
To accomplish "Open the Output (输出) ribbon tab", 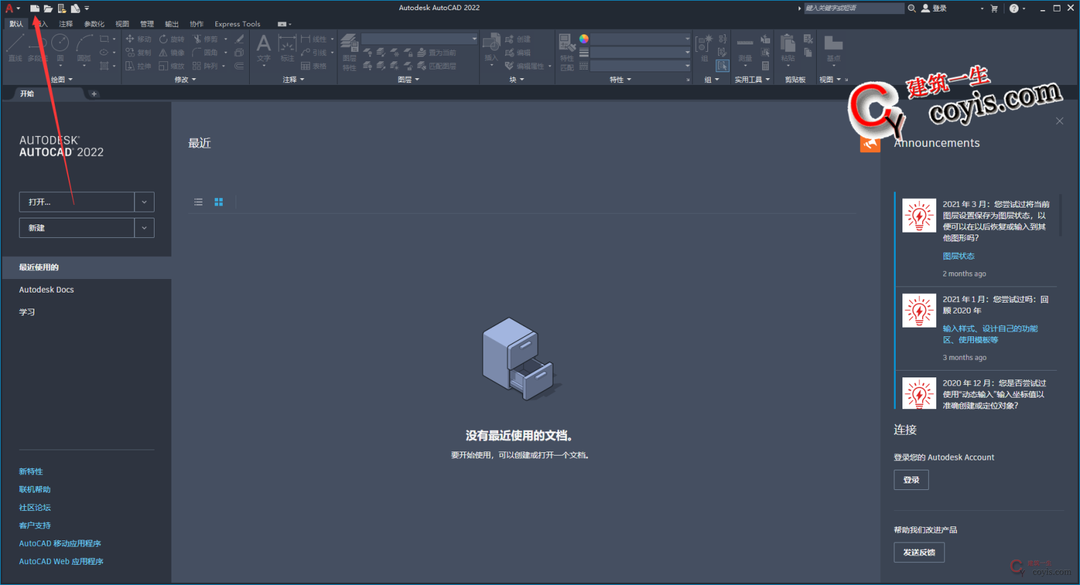I will [171, 24].
